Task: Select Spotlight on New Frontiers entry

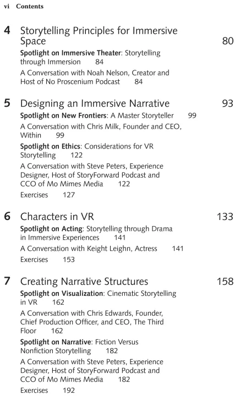Action: coord(108,116)
